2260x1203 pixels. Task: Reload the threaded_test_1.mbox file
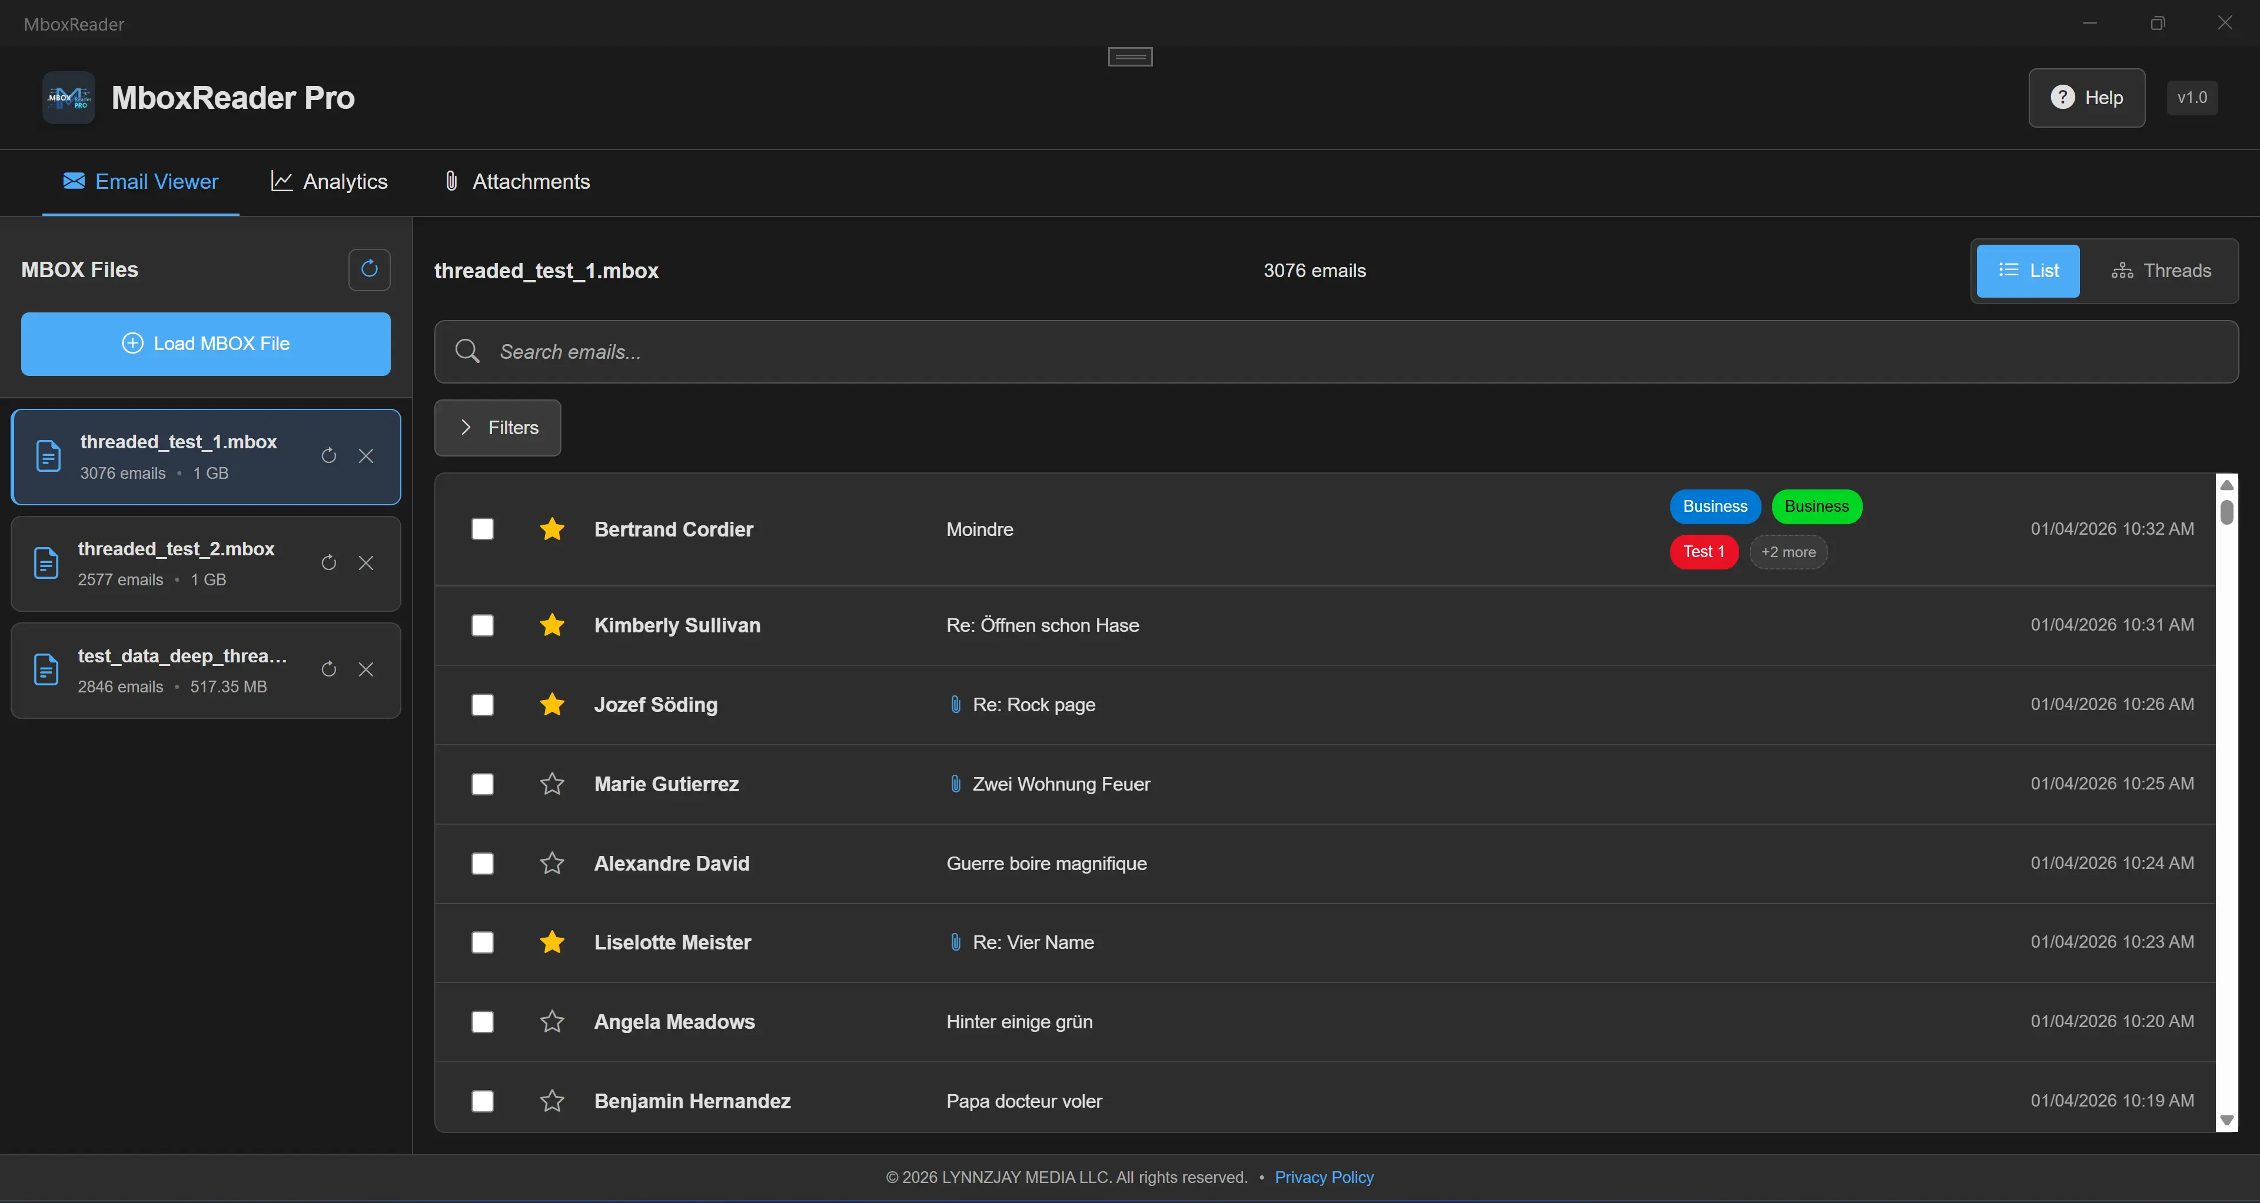click(328, 456)
